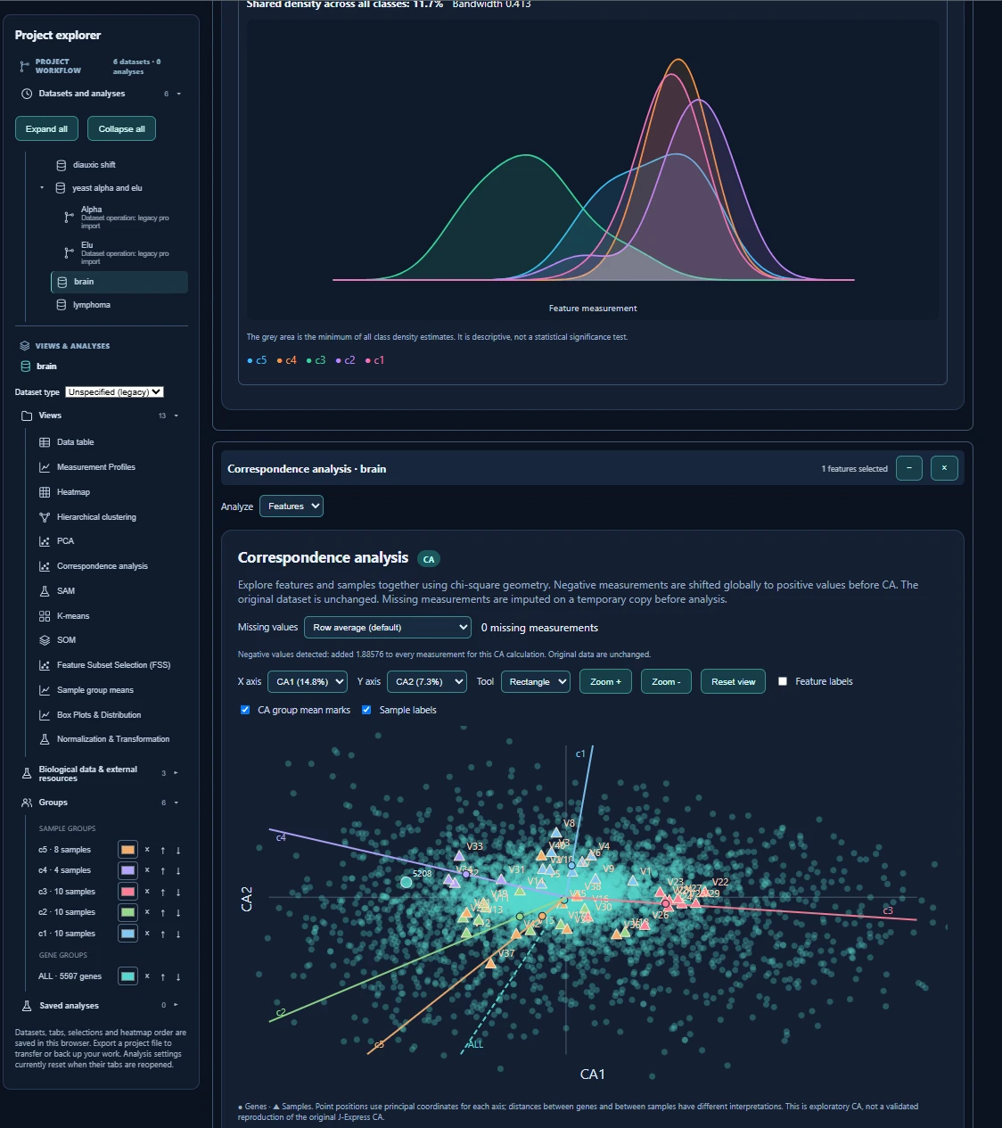Open the Analyze Features dropdown
The height and width of the screenshot is (1128, 1002).
(292, 506)
